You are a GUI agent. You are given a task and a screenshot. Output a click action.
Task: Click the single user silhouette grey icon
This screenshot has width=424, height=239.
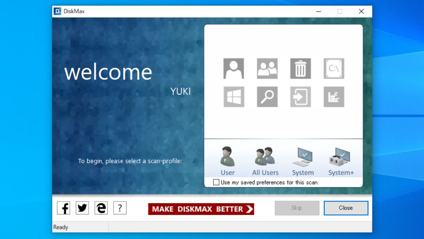[x=234, y=69]
